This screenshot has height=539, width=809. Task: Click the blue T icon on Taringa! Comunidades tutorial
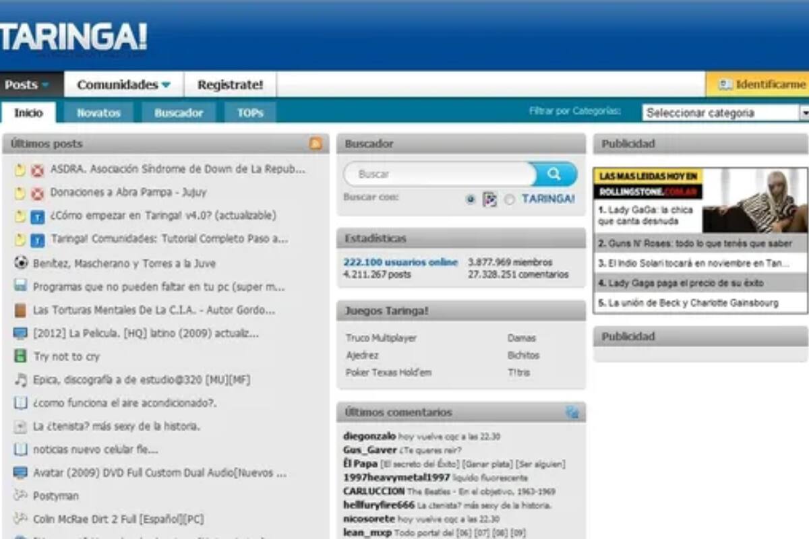click(38, 240)
